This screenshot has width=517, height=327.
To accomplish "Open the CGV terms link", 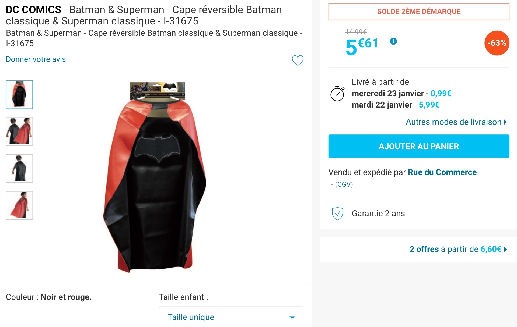I will tap(344, 184).
